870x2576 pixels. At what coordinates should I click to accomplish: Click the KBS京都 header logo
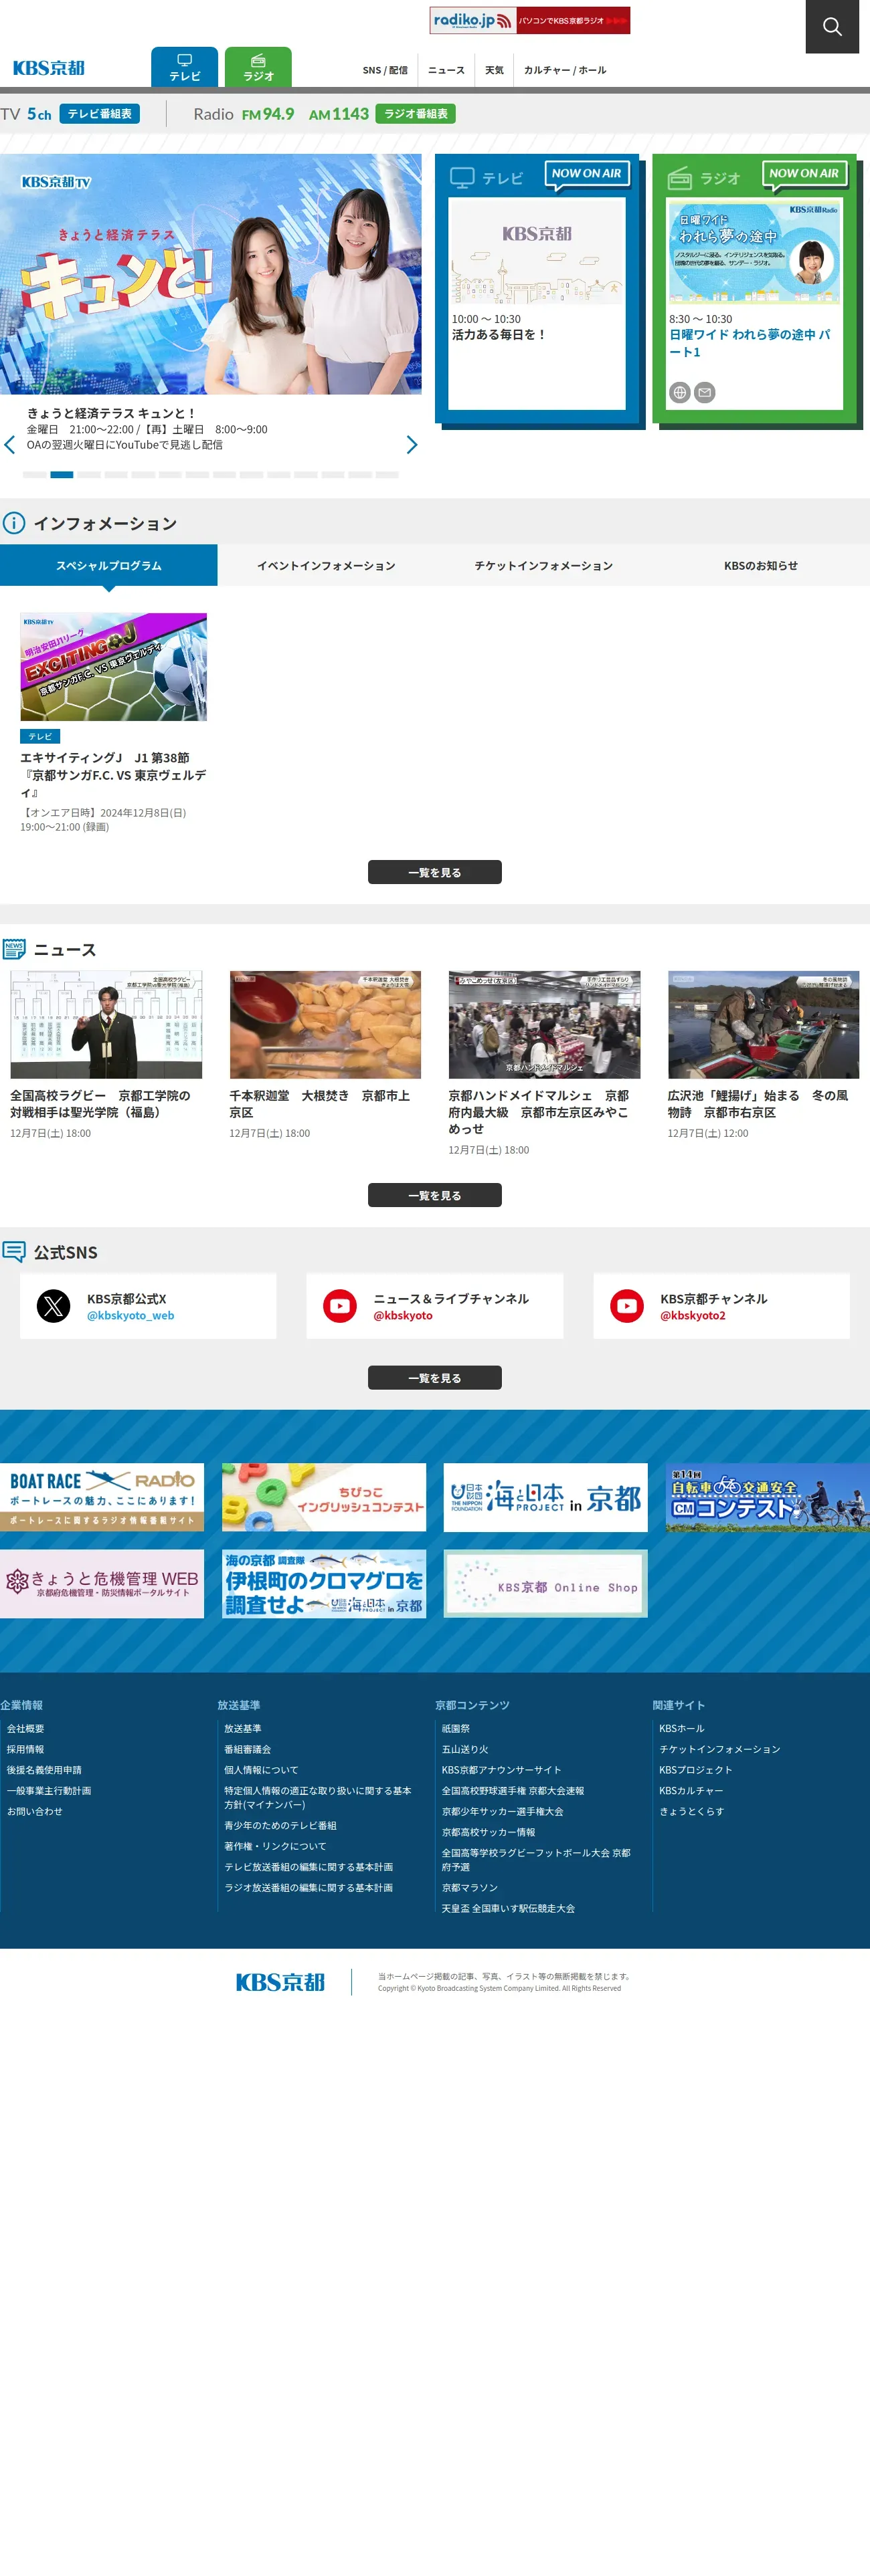coord(48,68)
